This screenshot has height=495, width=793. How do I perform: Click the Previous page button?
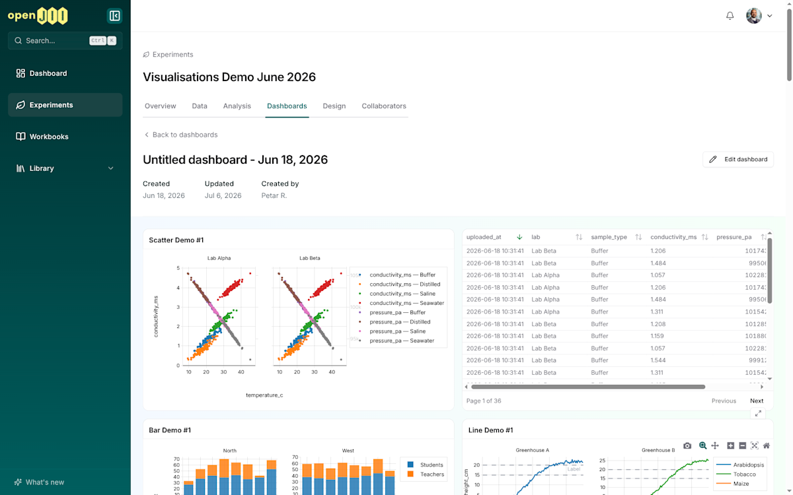(x=724, y=401)
